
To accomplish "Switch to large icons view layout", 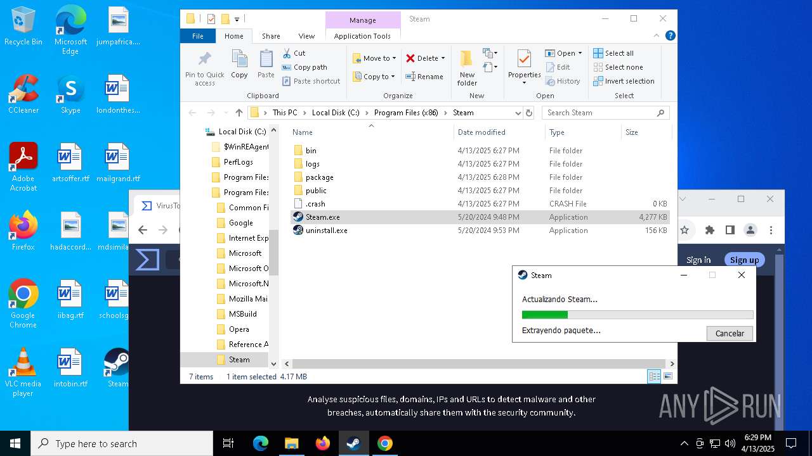I will 667,377.
